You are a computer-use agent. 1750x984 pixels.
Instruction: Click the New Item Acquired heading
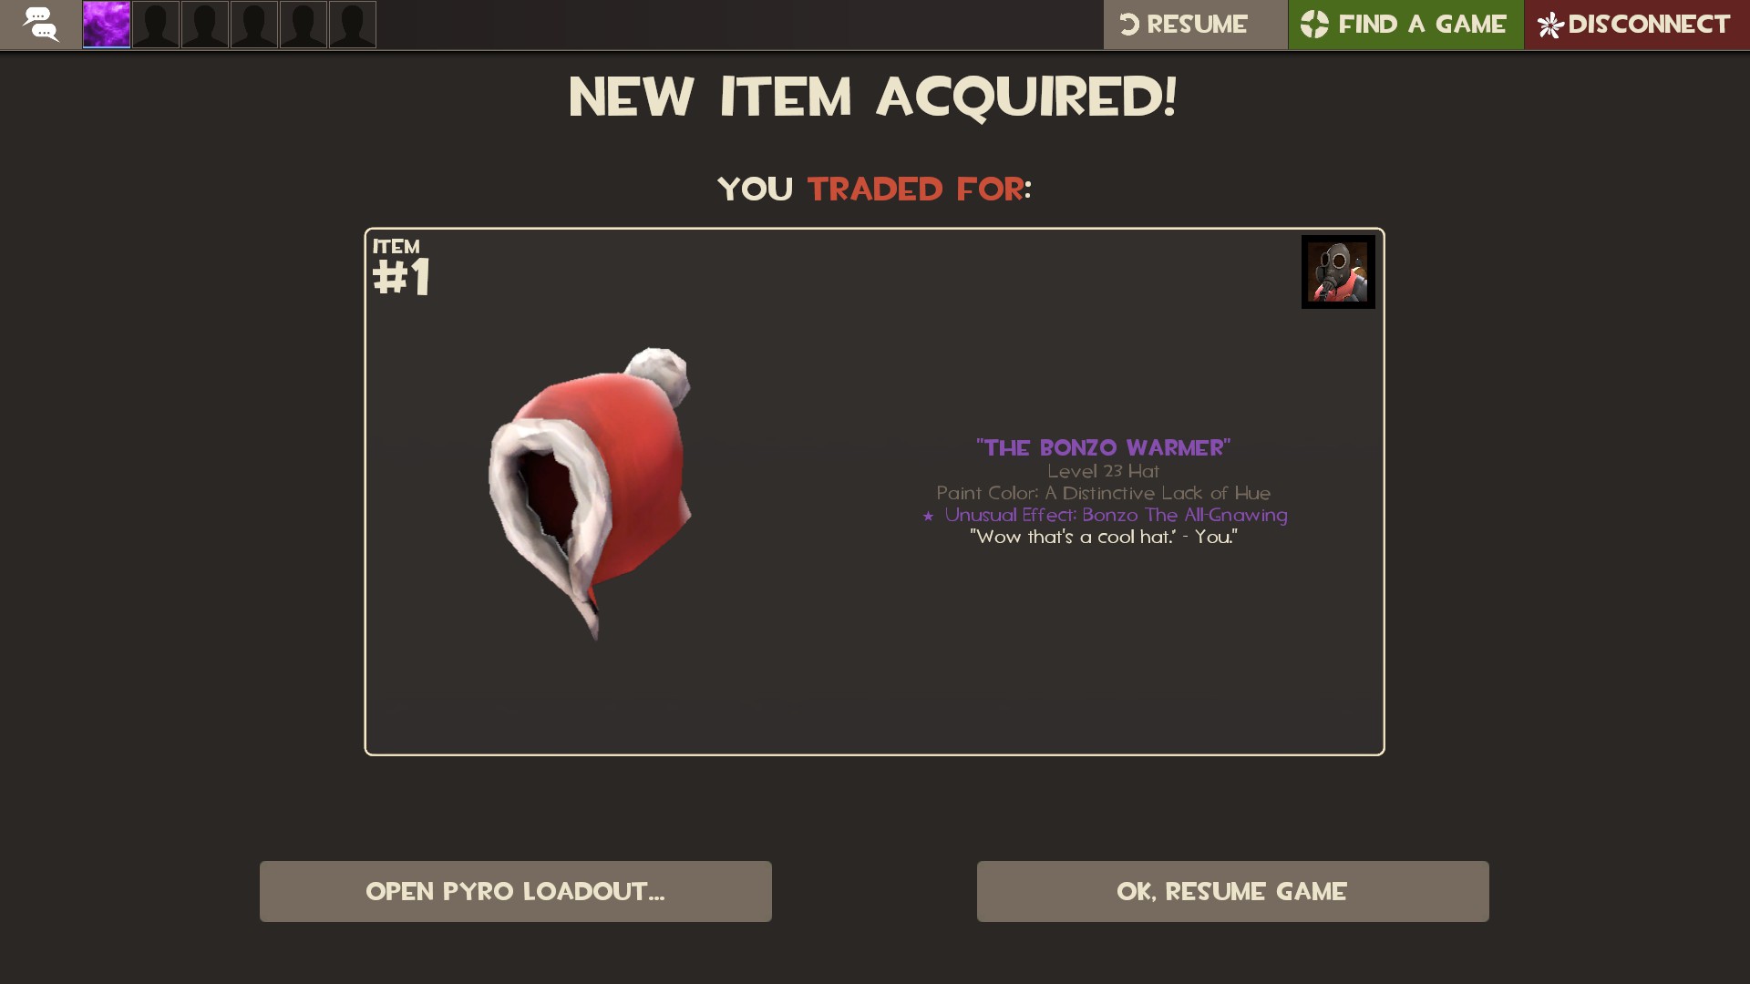(x=873, y=97)
